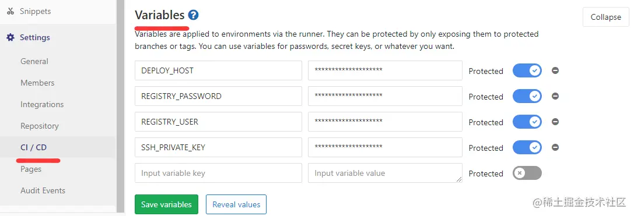Screen dimensions: 634x216
Task: Collapse the Variables section
Action: point(605,17)
